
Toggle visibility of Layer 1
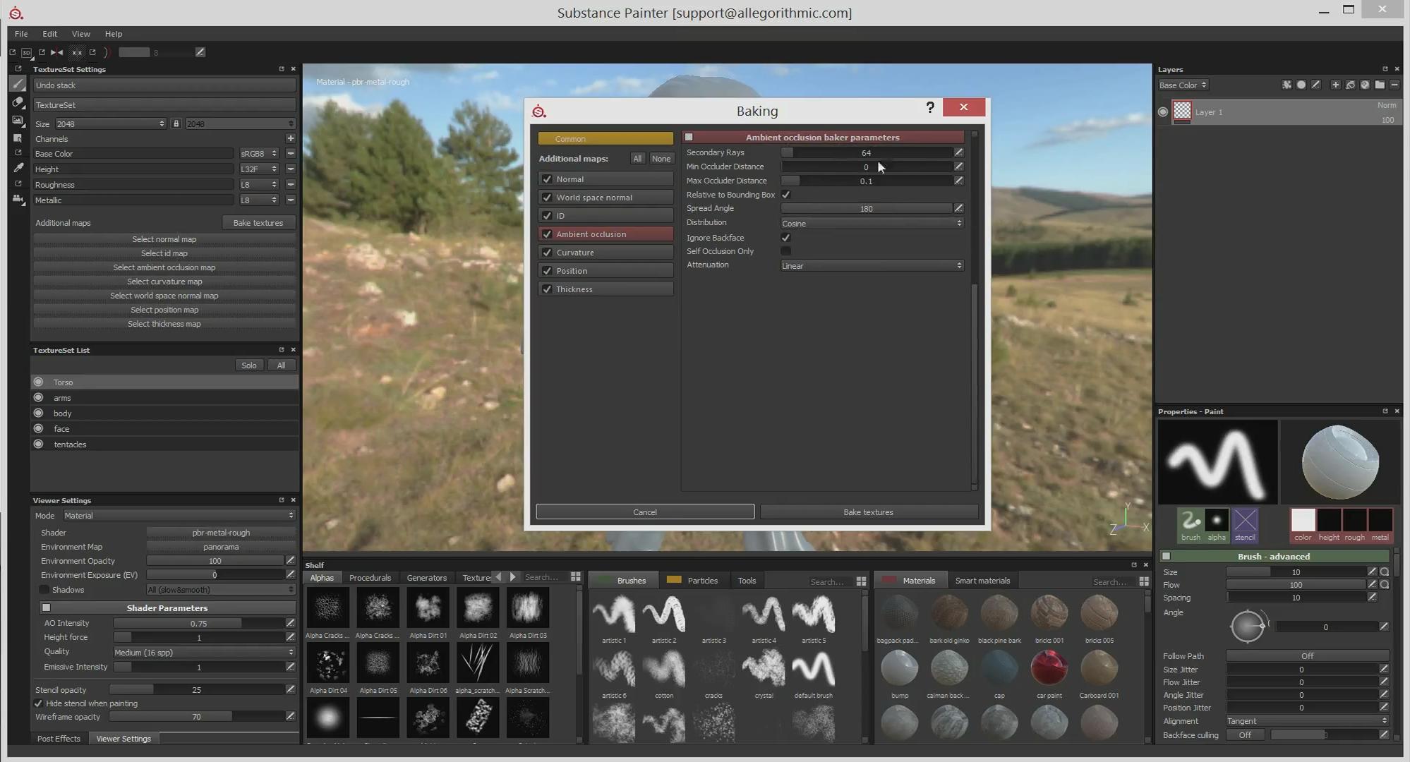click(x=1163, y=111)
